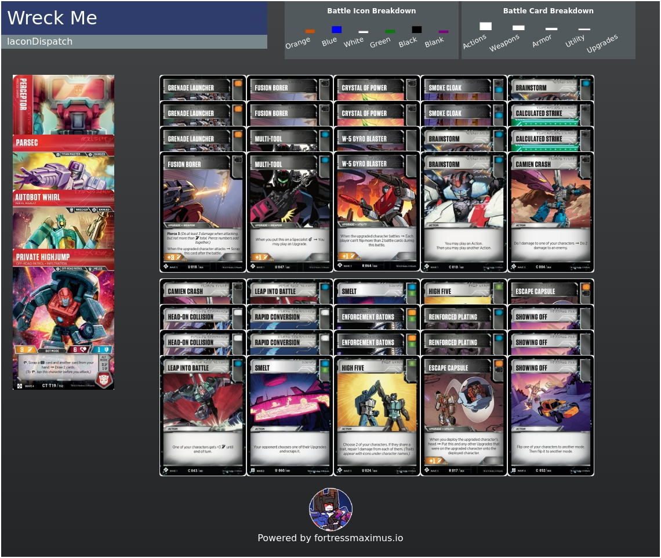Click the bar above the Armor label

coord(551,28)
